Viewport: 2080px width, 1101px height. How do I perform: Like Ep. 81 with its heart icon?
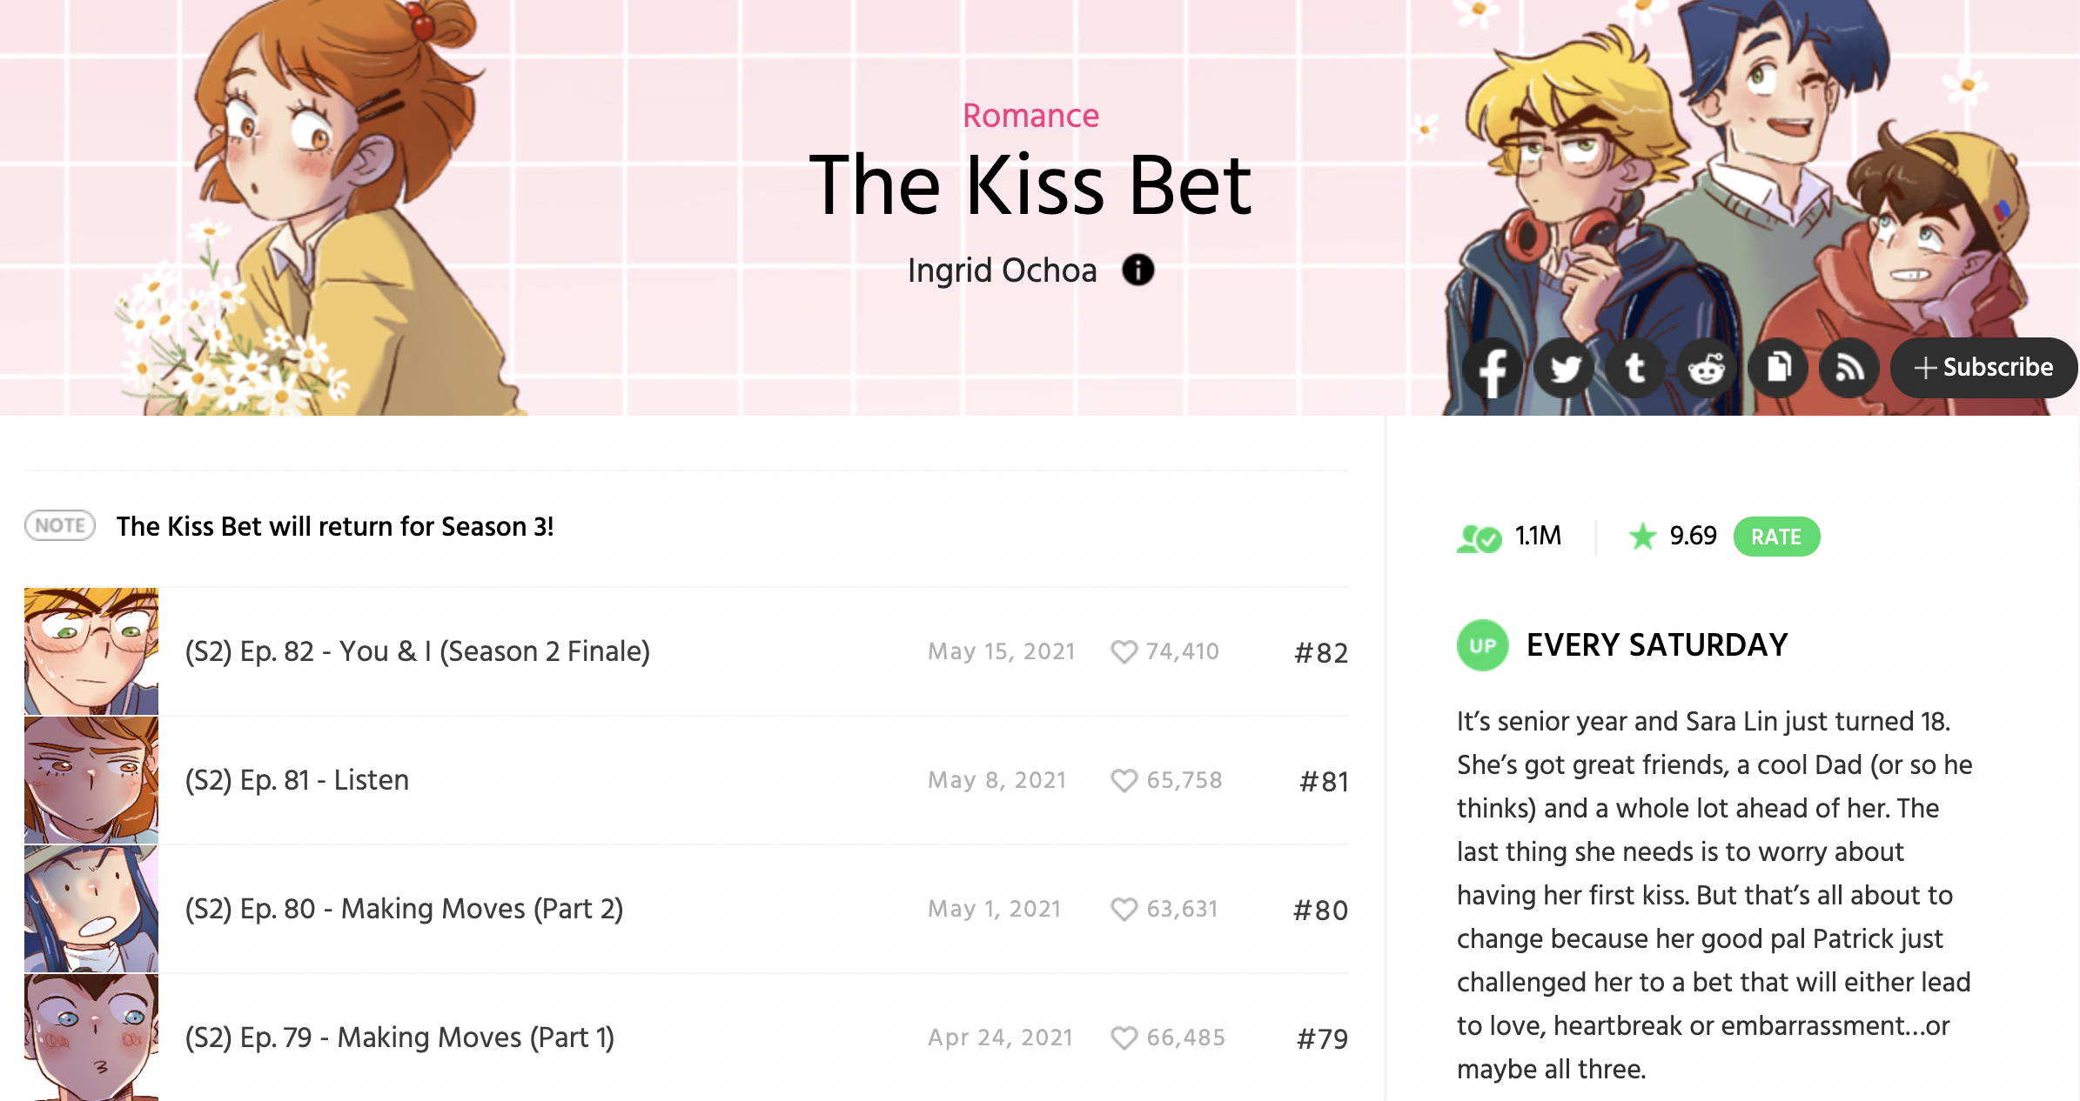click(1124, 780)
